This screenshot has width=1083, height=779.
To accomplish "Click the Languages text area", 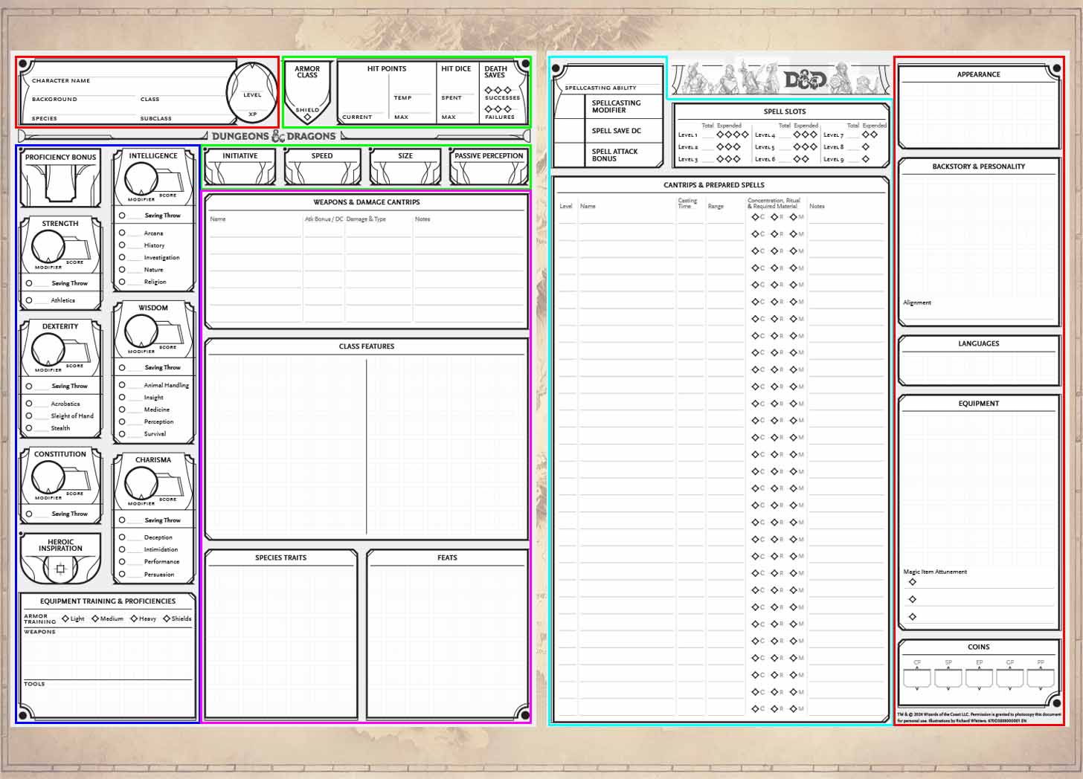I will click(978, 367).
